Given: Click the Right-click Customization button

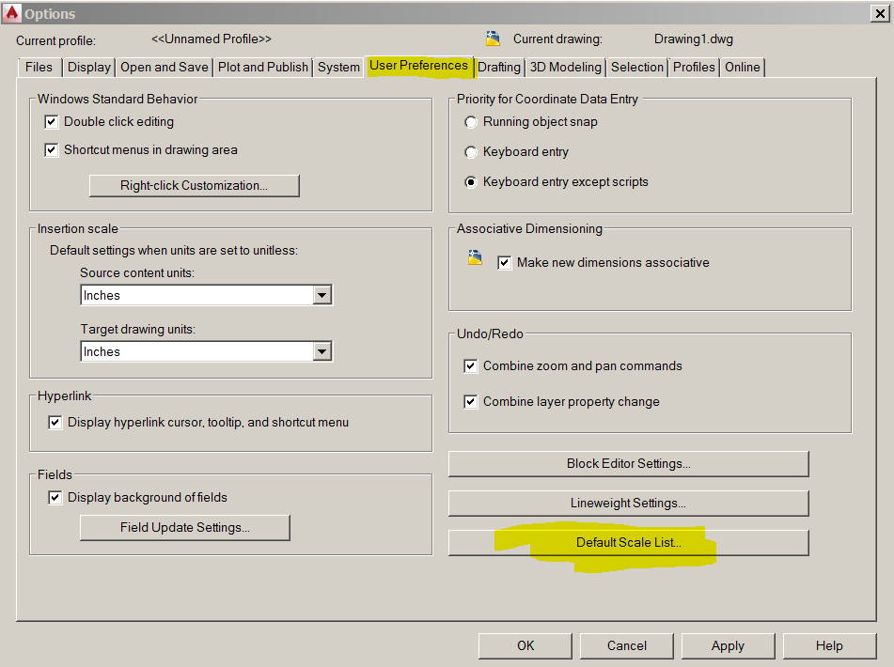Looking at the screenshot, I should tap(194, 186).
